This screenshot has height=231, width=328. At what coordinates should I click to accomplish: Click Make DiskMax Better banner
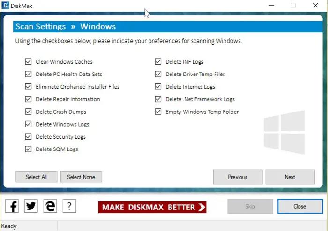[x=152, y=207]
